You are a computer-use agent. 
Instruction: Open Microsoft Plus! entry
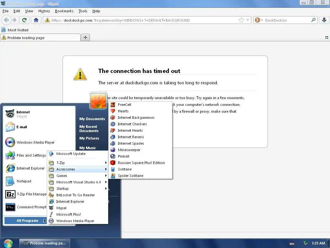tap(78, 214)
